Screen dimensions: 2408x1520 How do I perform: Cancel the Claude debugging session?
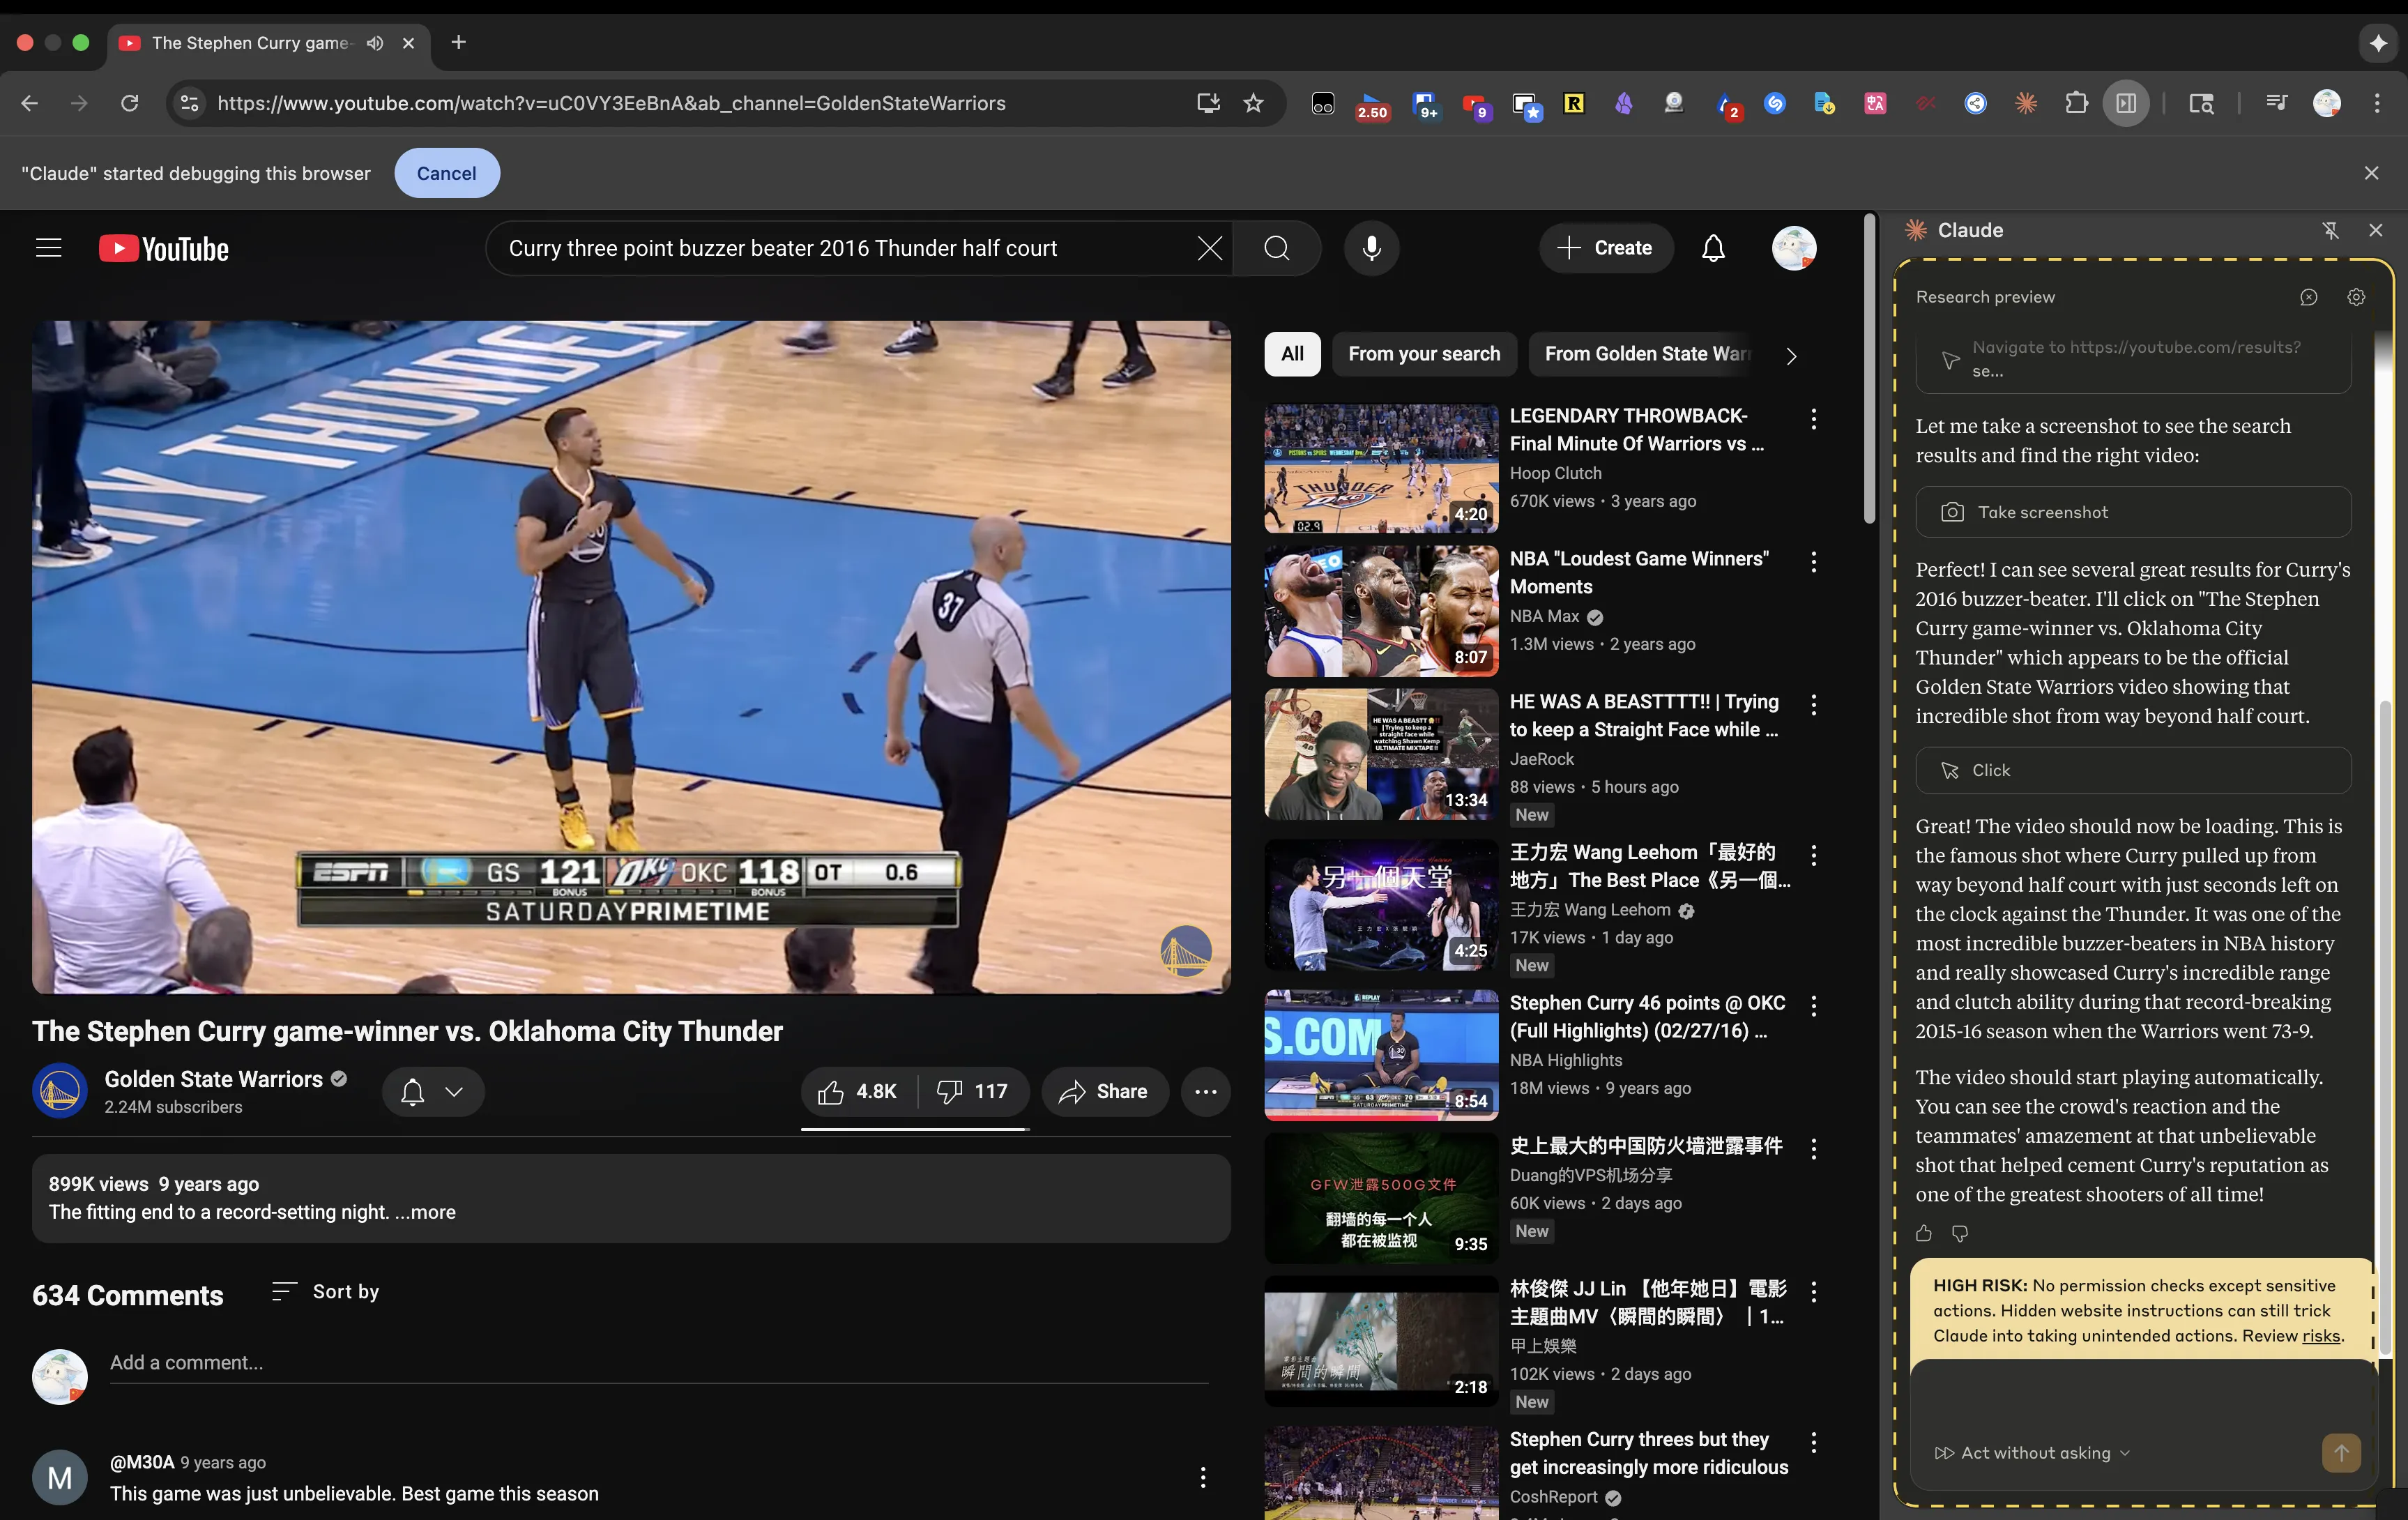[446, 173]
